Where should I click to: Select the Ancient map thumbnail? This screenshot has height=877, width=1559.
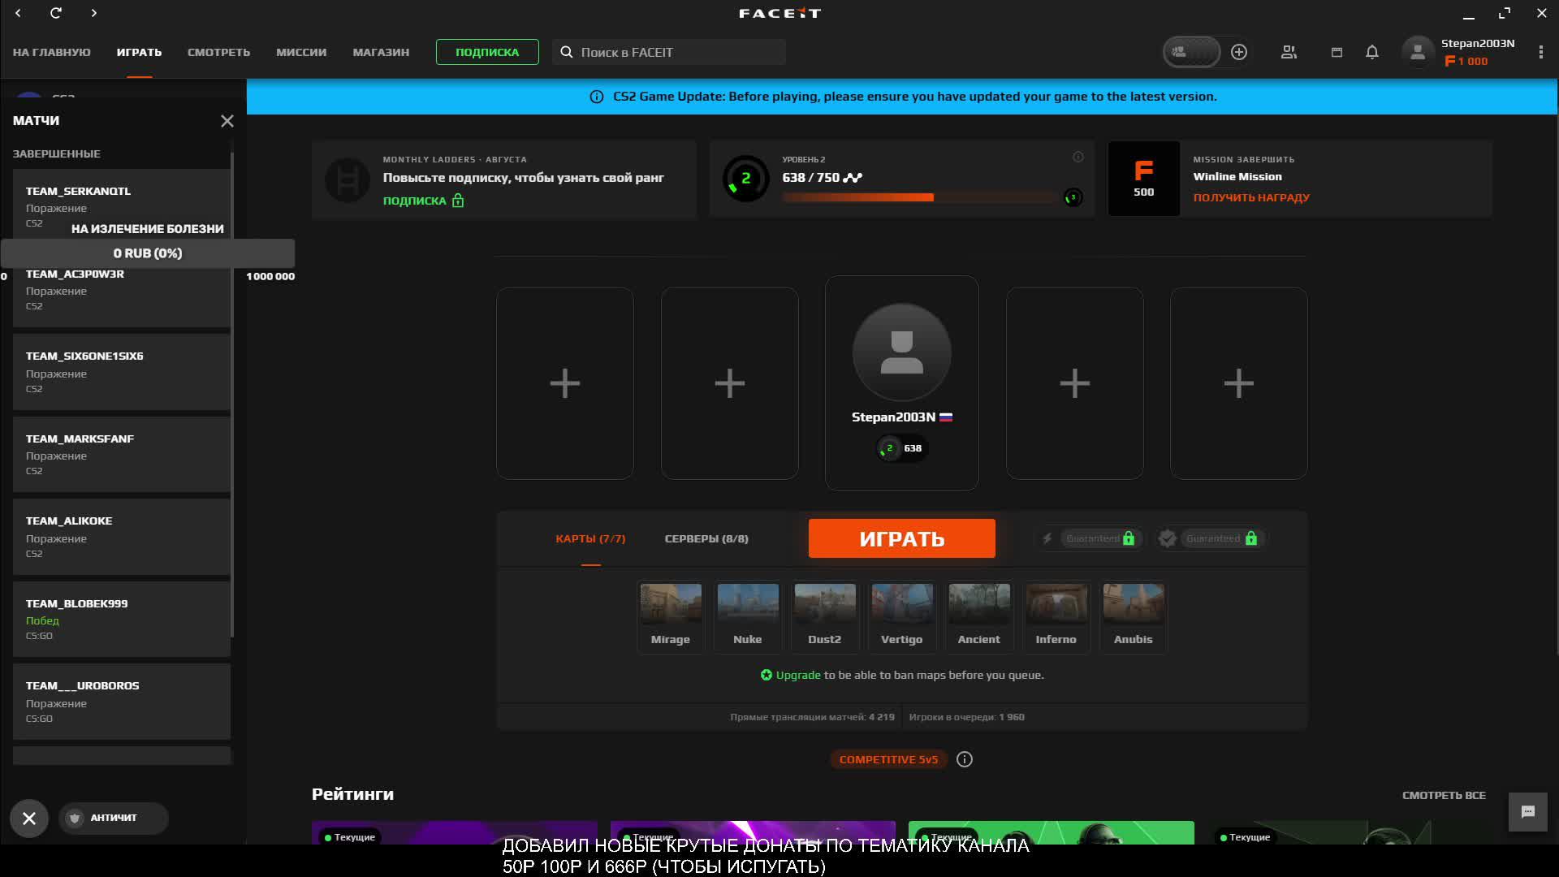point(979,616)
